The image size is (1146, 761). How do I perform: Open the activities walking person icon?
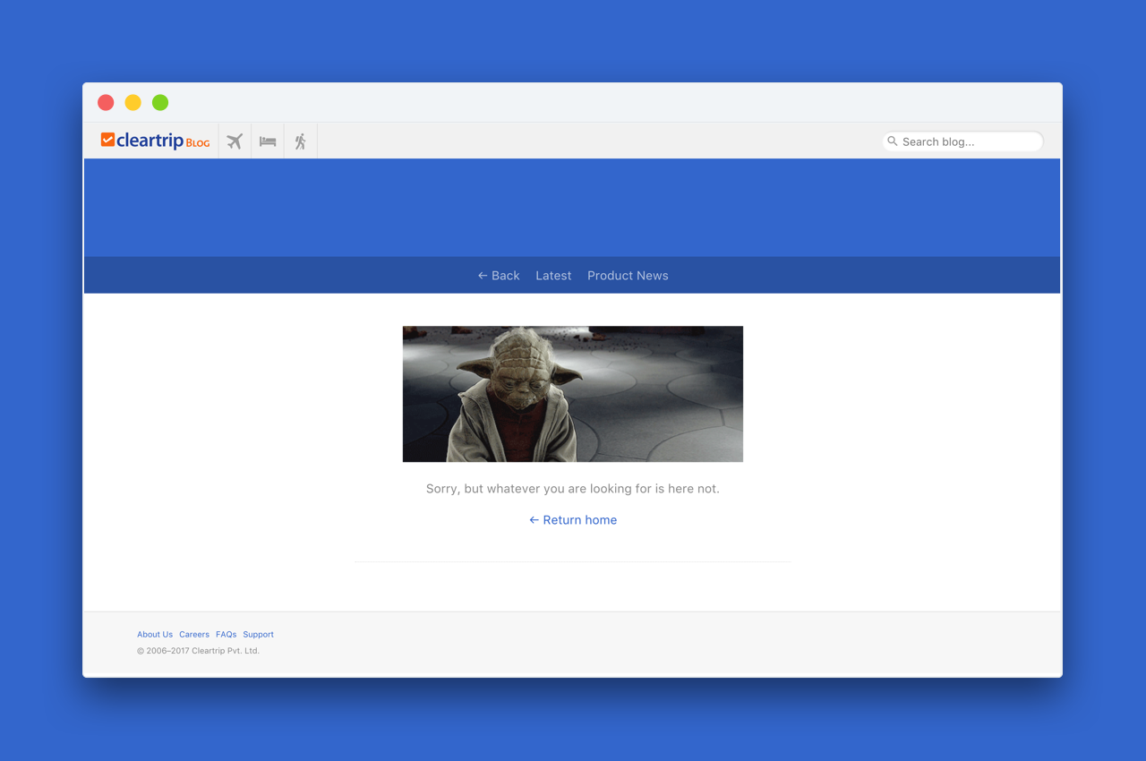300,141
